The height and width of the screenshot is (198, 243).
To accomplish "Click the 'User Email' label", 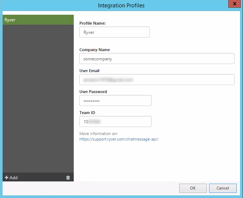I will click(89, 71).
